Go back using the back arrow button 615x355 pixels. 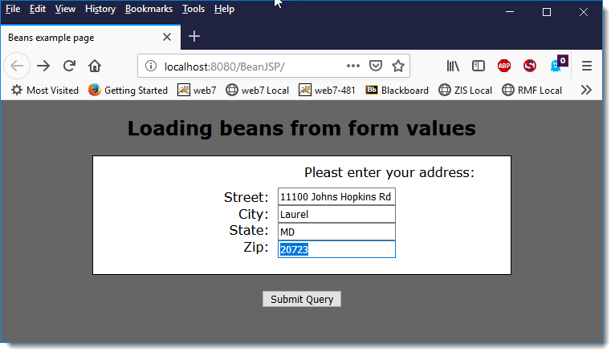[x=17, y=66]
